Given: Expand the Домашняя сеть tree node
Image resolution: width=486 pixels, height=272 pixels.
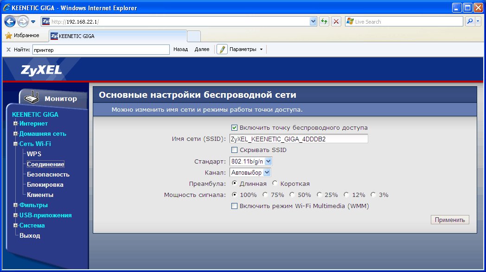Looking at the screenshot, I should 15,133.
